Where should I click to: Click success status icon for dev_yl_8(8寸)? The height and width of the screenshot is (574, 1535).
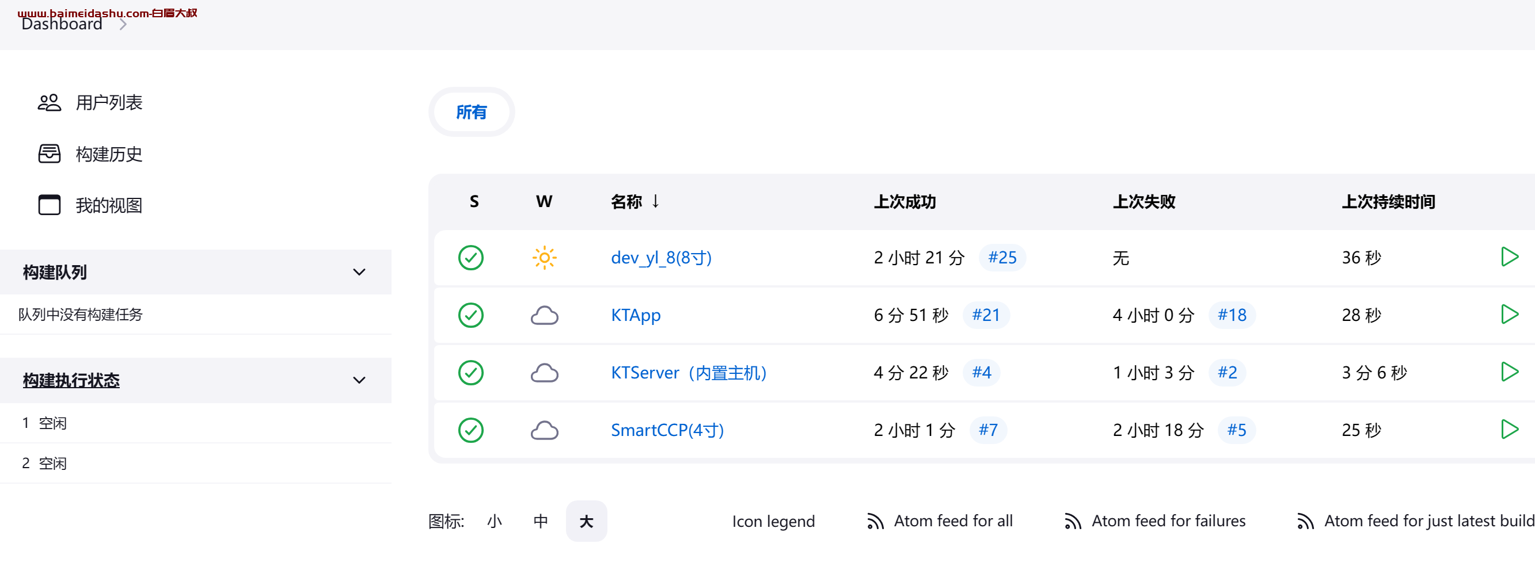coord(471,258)
